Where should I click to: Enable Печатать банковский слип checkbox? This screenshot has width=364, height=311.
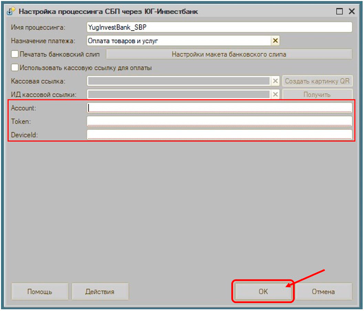coord(15,54)
